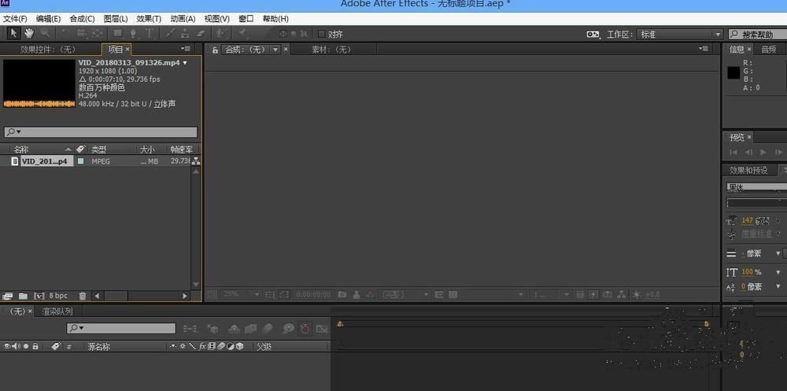
Task: Open the viewer resolution dropdown
Action: coord(405,294)
